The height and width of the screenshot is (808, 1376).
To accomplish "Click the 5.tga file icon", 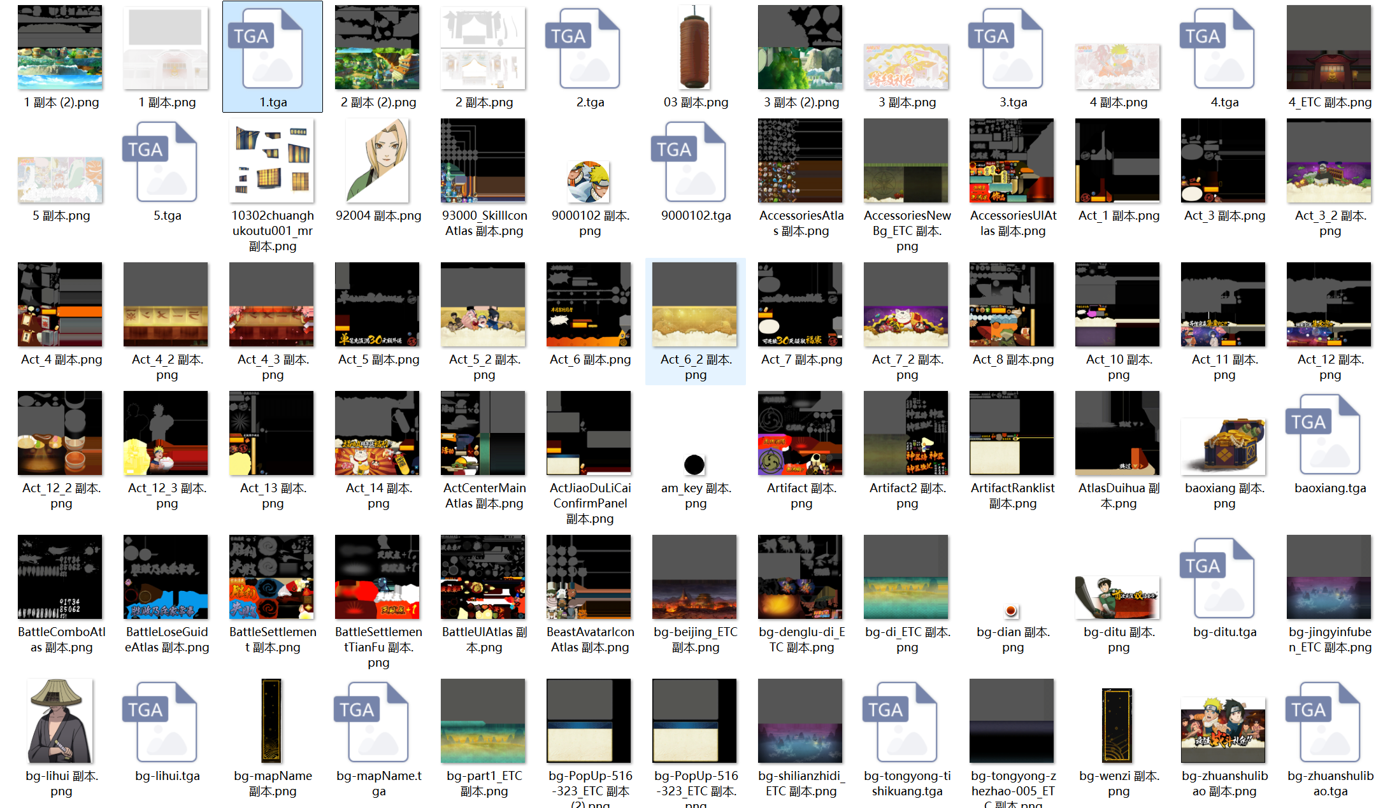I will [167, 162].
